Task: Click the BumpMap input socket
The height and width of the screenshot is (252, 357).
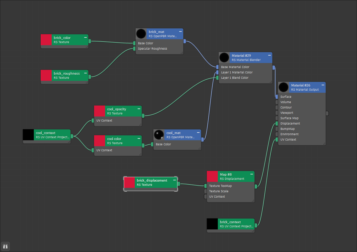Action: click(277, 129)
